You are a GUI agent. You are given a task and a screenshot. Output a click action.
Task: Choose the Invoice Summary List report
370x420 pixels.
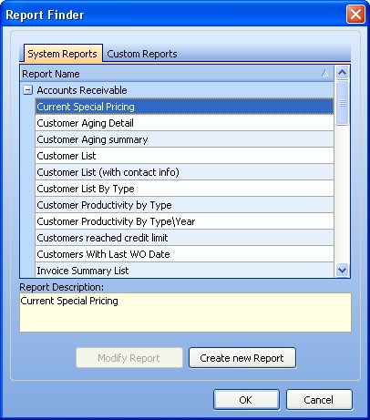click(x=184, y=271)
